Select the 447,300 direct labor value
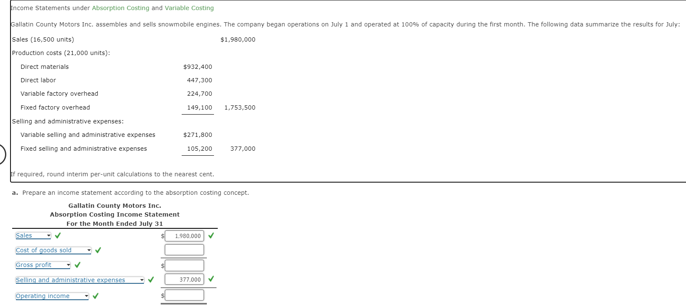The width and height of the screenshot is (686, 306). coord(200,80)
